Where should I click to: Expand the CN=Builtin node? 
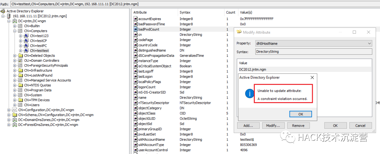pos(15,26)
